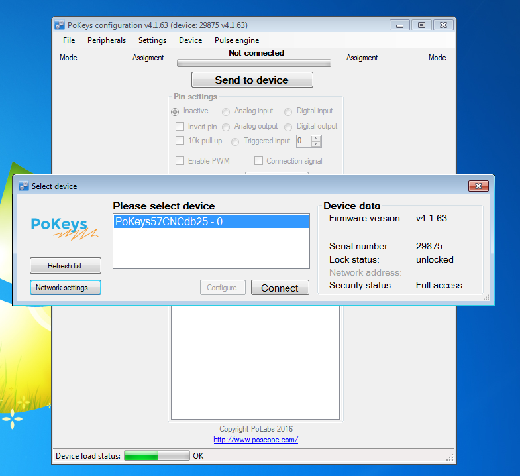Click the PoKeys logo in Select device dialog
The image size is (520, 476).
coord(65,228)
